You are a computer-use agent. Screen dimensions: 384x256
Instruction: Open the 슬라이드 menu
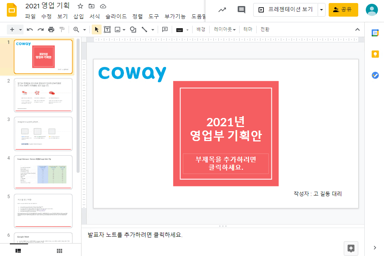[x=116, y=16]
